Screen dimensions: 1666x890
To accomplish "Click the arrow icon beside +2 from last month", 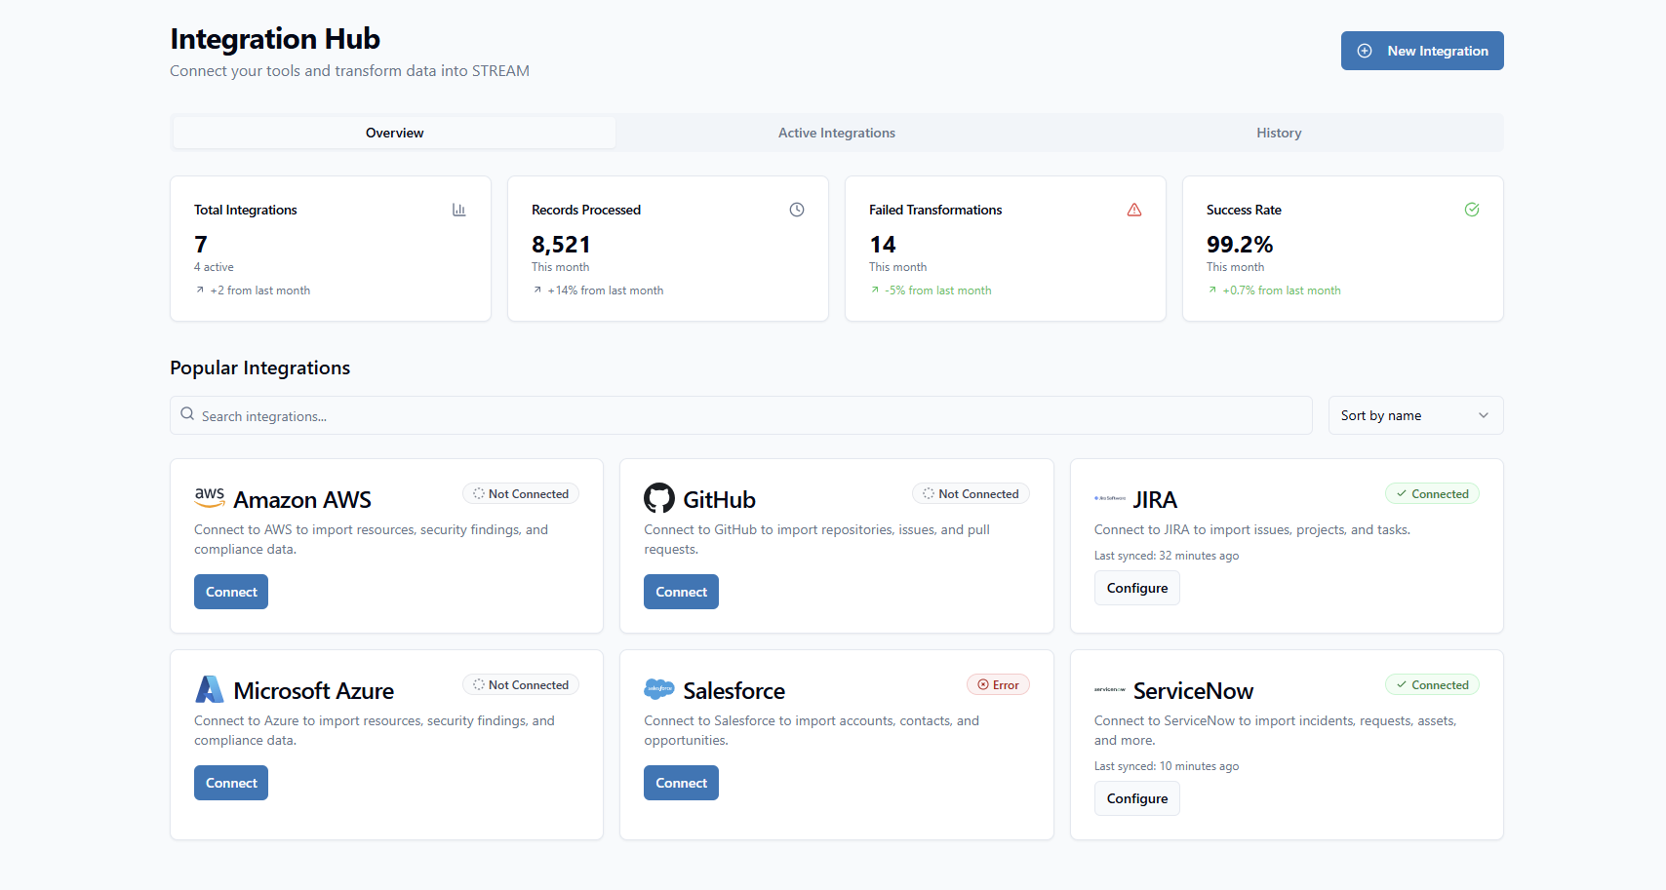I will (200, 290).
